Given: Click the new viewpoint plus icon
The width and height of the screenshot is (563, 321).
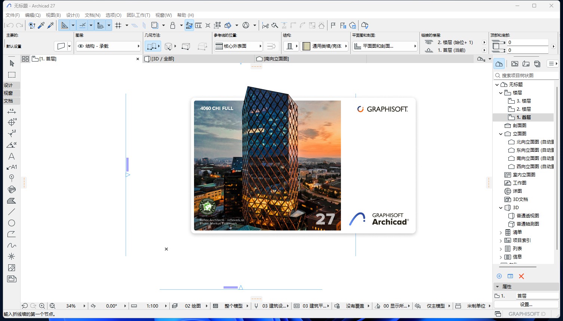Looking at the screenshot, I should click(x=499, y=276).
